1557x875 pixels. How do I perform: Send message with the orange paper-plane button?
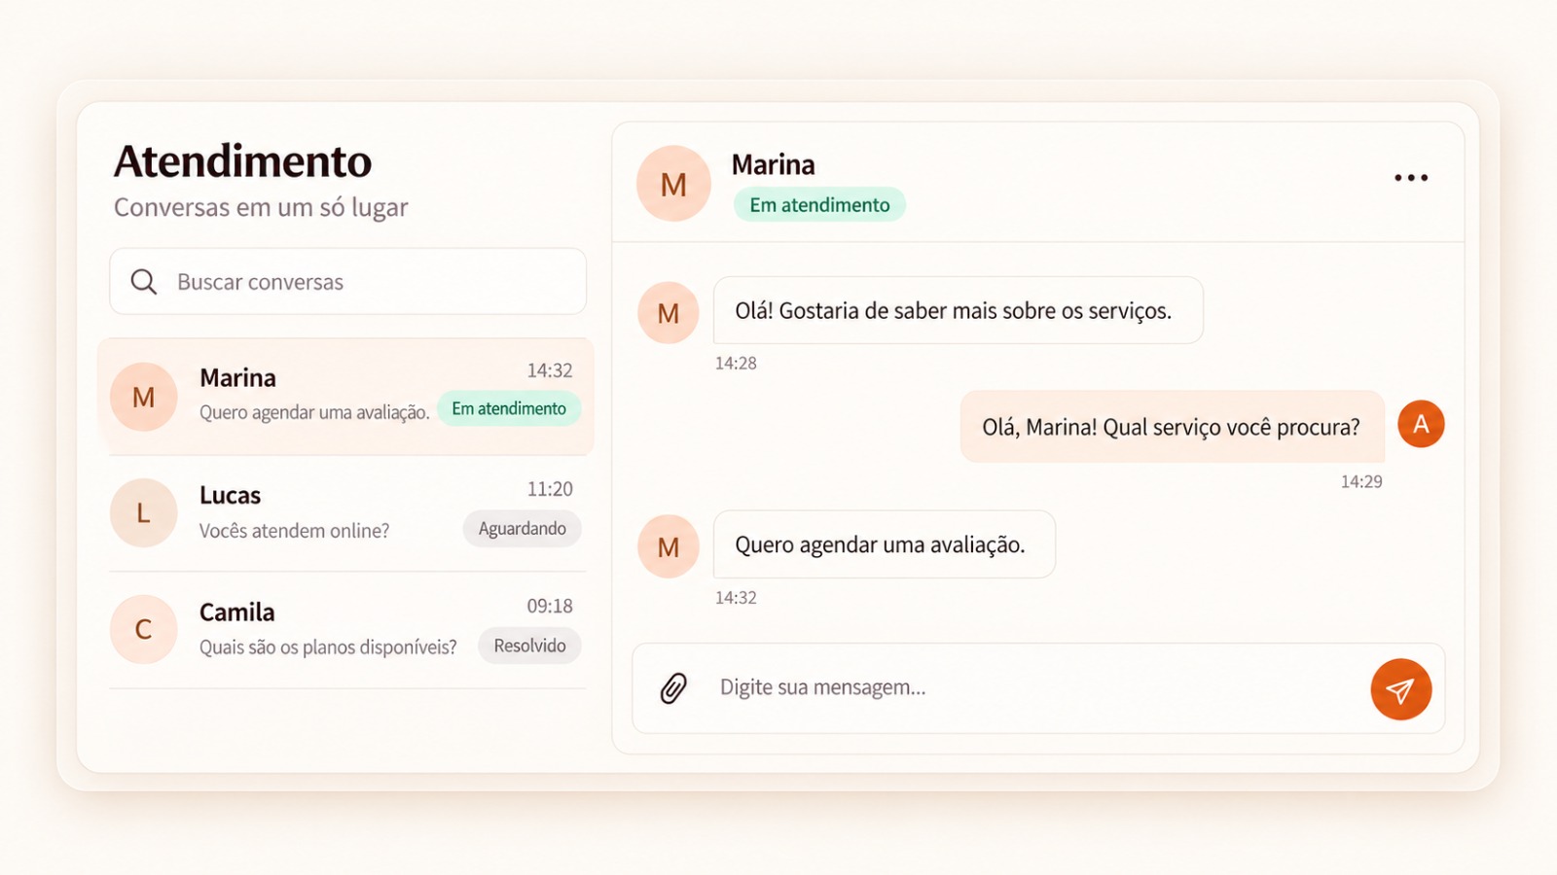click(1400, 689)
